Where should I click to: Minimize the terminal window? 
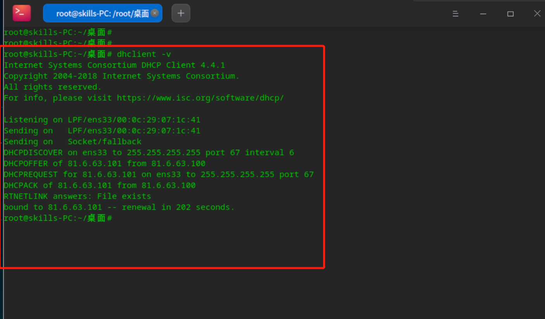pos(483,14)
